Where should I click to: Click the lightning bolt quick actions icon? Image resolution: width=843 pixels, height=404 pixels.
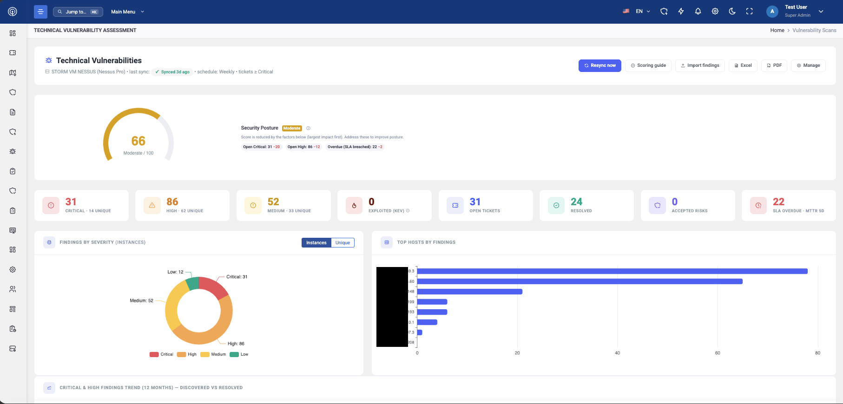click(x=681, y=12)
